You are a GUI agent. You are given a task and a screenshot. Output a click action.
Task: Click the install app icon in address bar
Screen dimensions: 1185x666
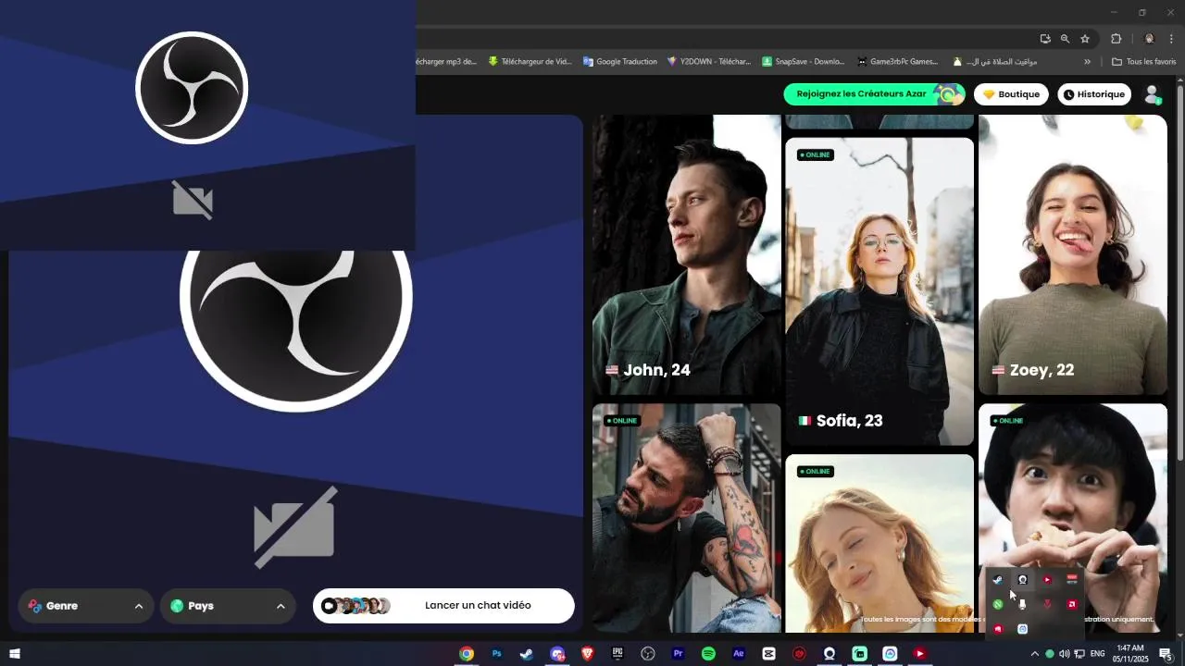pos(1045,39)
